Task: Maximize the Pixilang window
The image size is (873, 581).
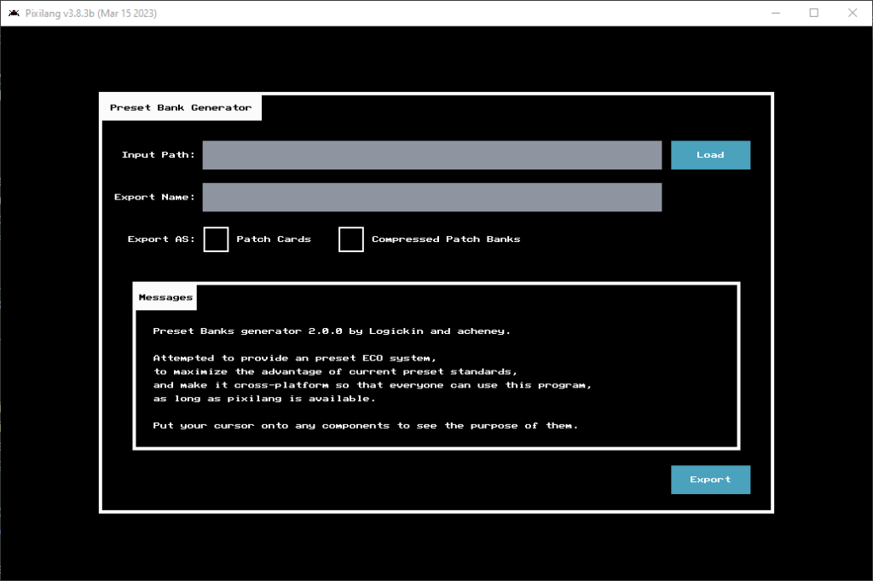Action: click(814, 13)
